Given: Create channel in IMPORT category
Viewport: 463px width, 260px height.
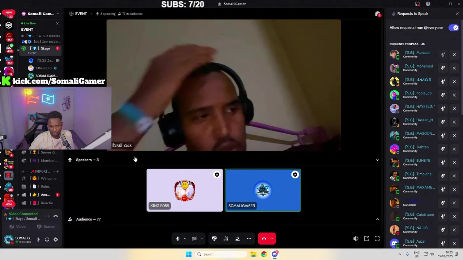Looking at the screenshot, I should coord(57,172).
